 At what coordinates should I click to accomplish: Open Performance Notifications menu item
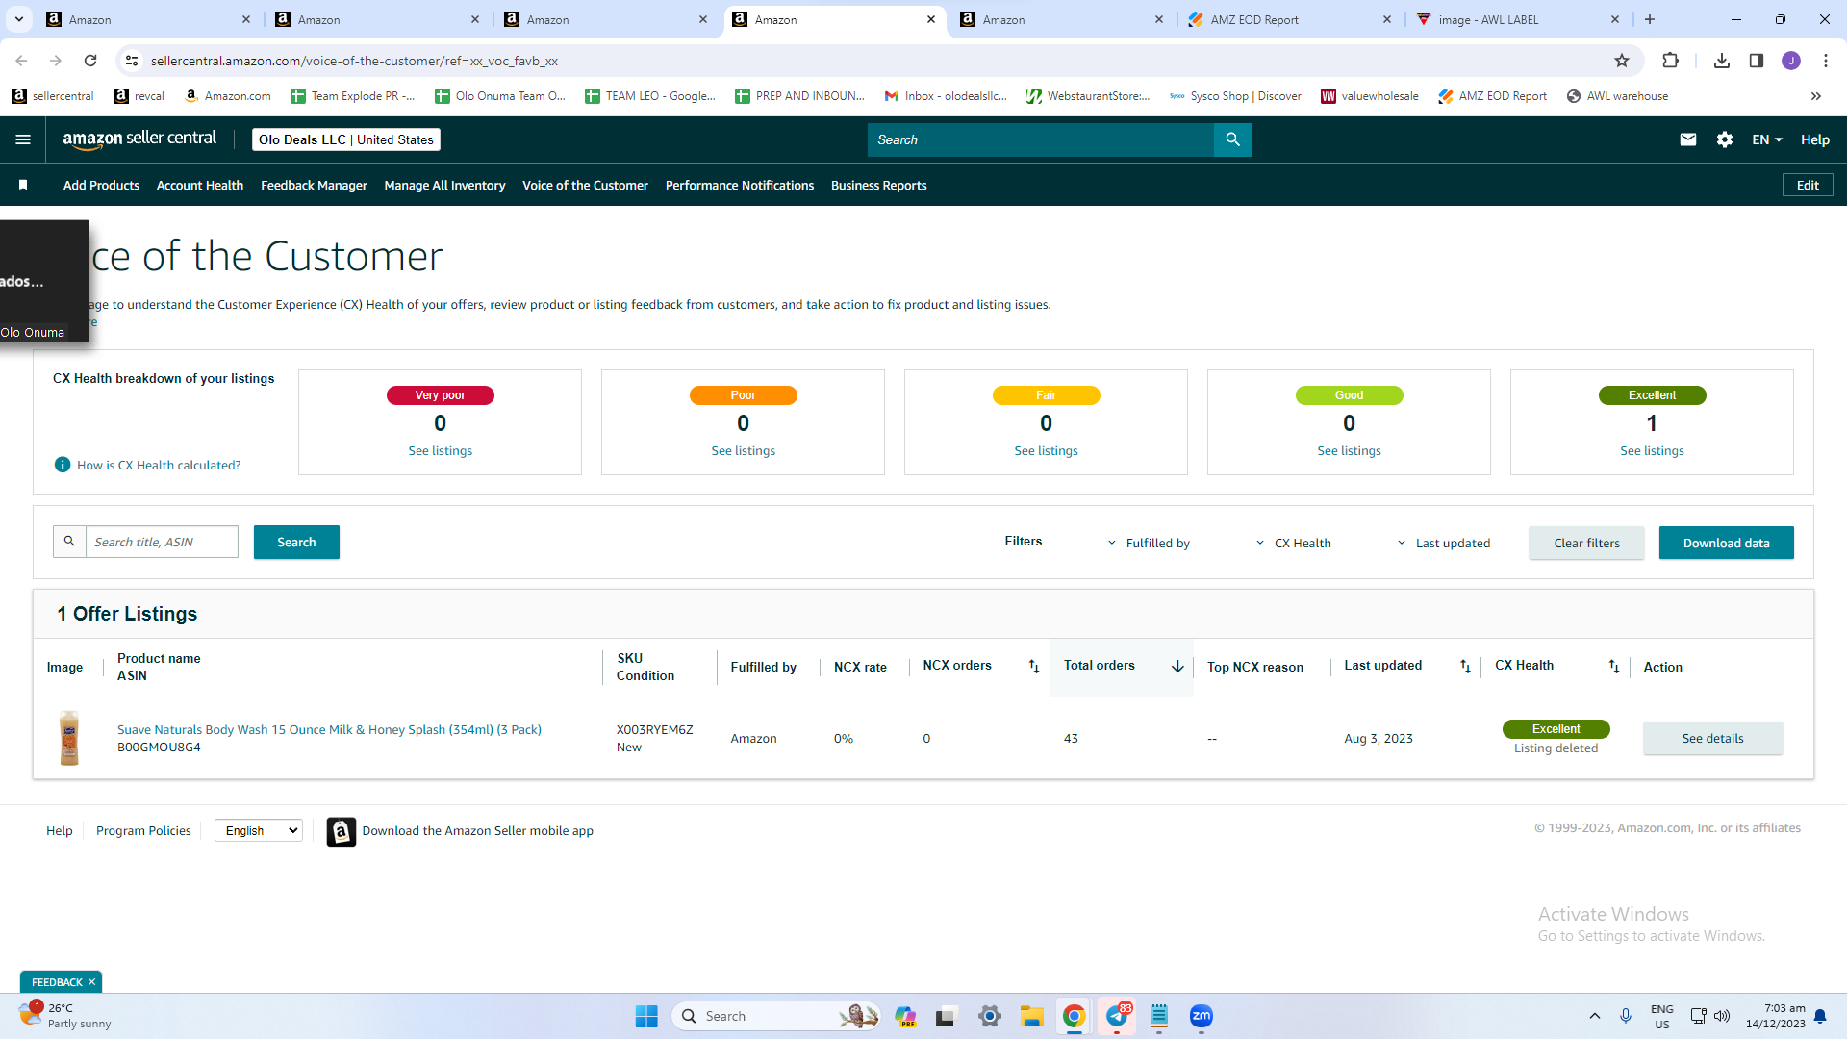tap(740, 185)
